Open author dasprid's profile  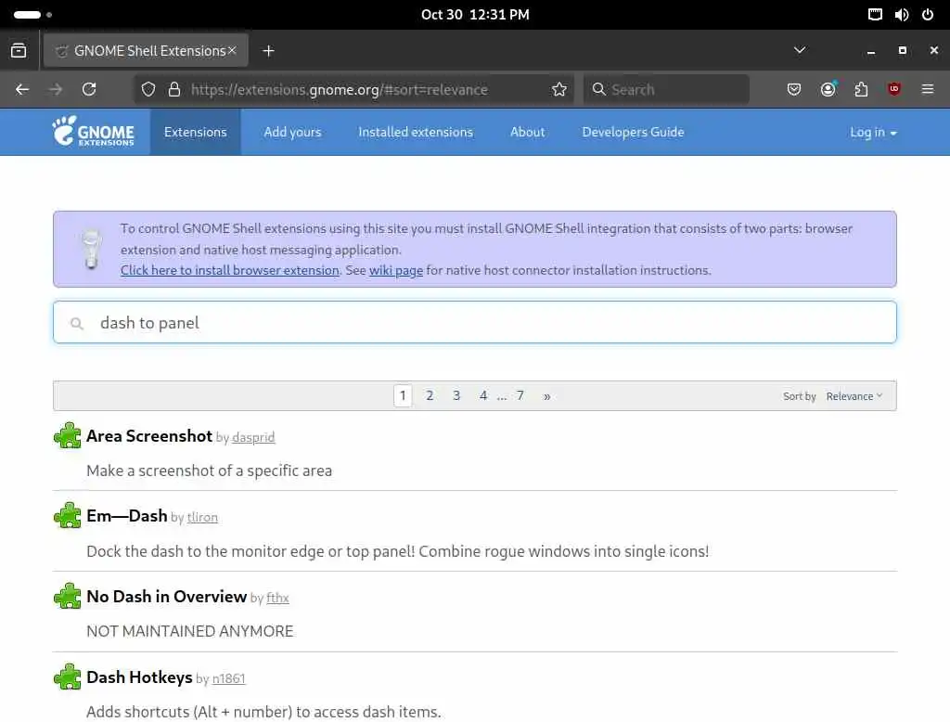pos(253,437)
